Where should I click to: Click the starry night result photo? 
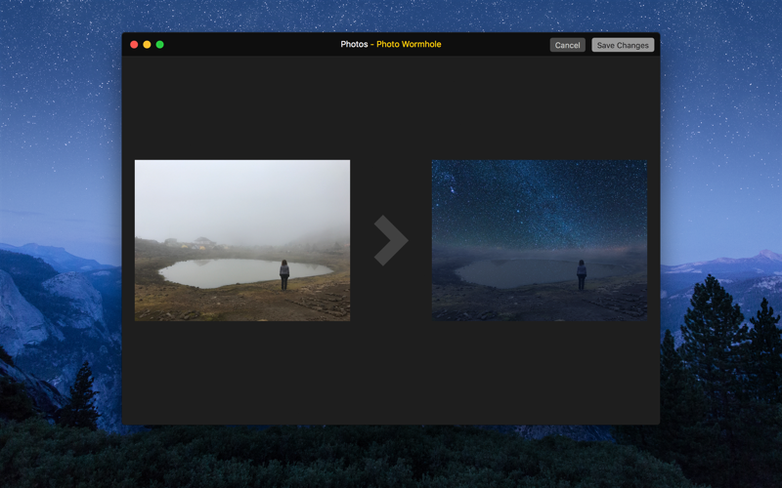540,240
